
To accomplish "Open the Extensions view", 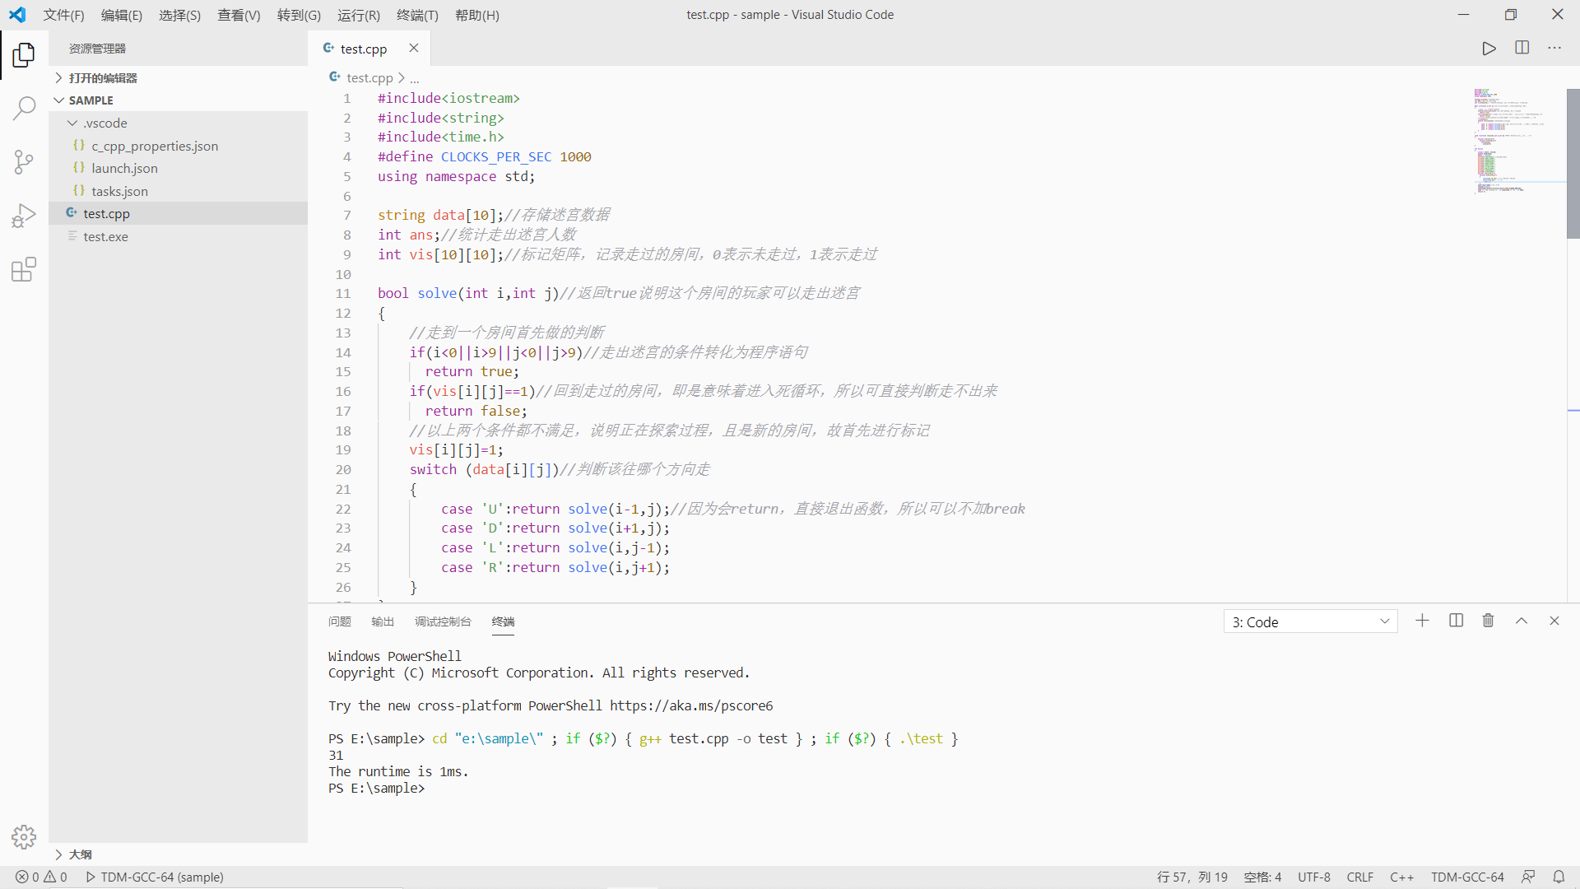I will click(x=24, y=269).
